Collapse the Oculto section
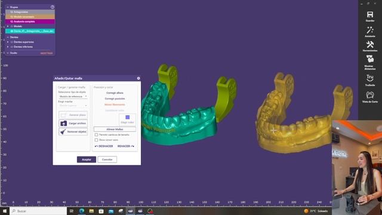Viewport: 382px width, 215px height. point(8,53)
